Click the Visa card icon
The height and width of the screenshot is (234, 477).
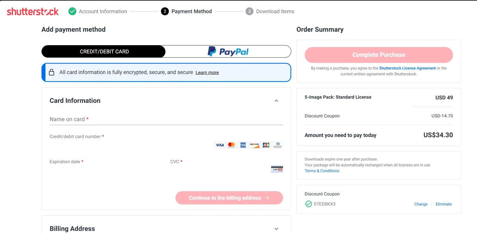tap(220, 145)
